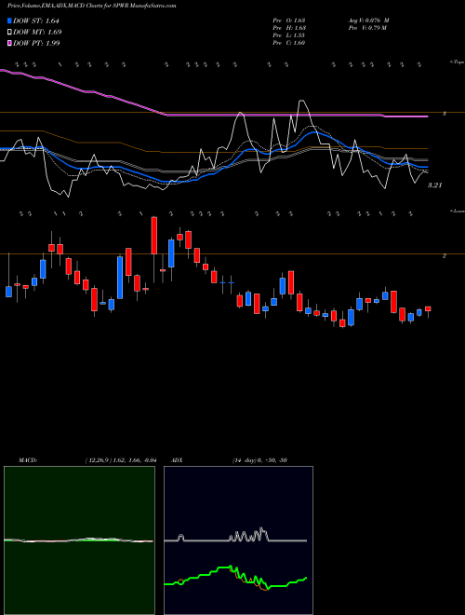
Task: Select the 'DOW PT: 1.99' legend label
Action: pos(36,43)
